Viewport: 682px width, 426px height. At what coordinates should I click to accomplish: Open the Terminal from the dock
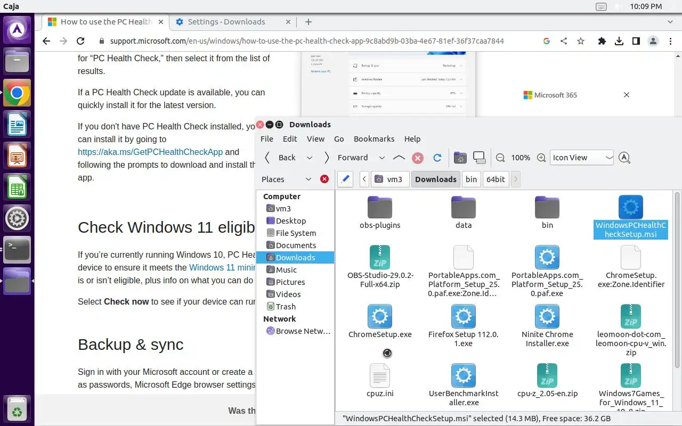pyautogui.click(x=17, y=249)
